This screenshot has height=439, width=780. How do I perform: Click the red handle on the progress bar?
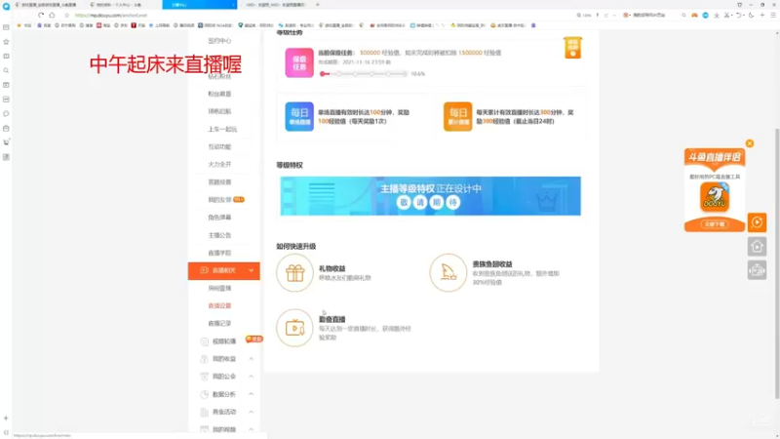tap(323, 74)
